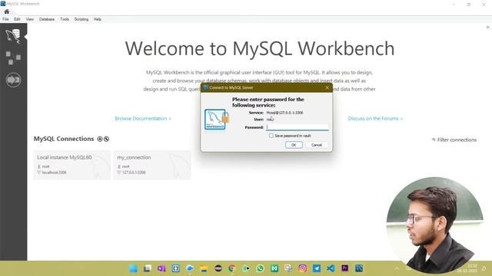Open the Windows Start button
This screenshot has height=276, width=492.
133,268
